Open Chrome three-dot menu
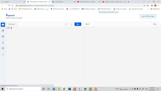 coord(159,6)
